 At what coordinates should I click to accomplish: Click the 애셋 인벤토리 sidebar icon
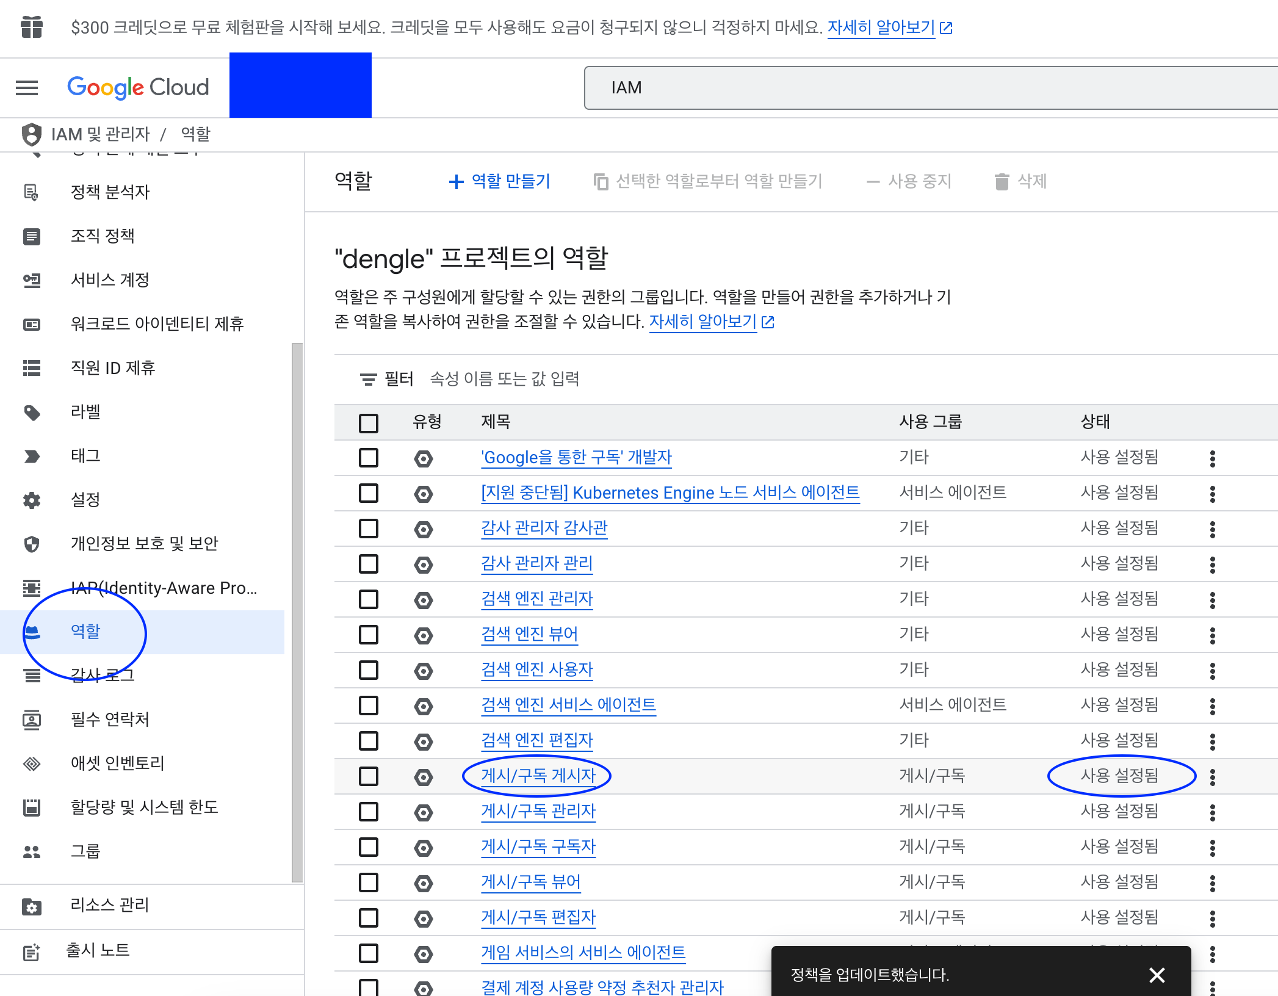tap(32, 763)
